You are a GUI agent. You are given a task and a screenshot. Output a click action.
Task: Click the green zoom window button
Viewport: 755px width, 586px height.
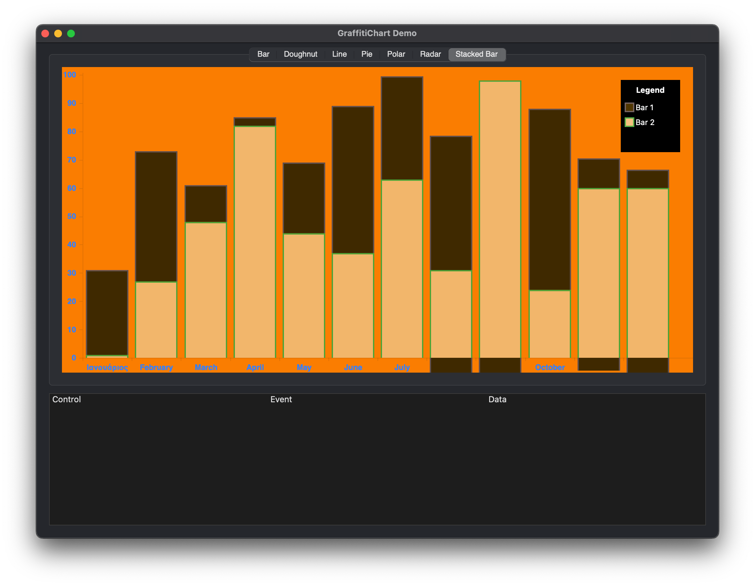tap(71, 34)
